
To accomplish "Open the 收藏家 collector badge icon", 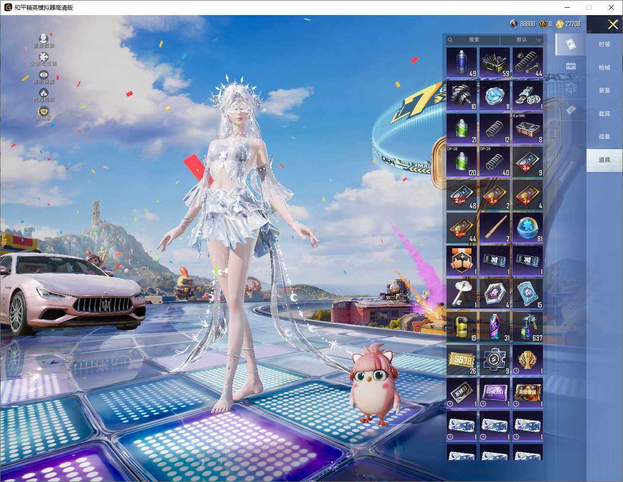I will click(x=43, y=113).
